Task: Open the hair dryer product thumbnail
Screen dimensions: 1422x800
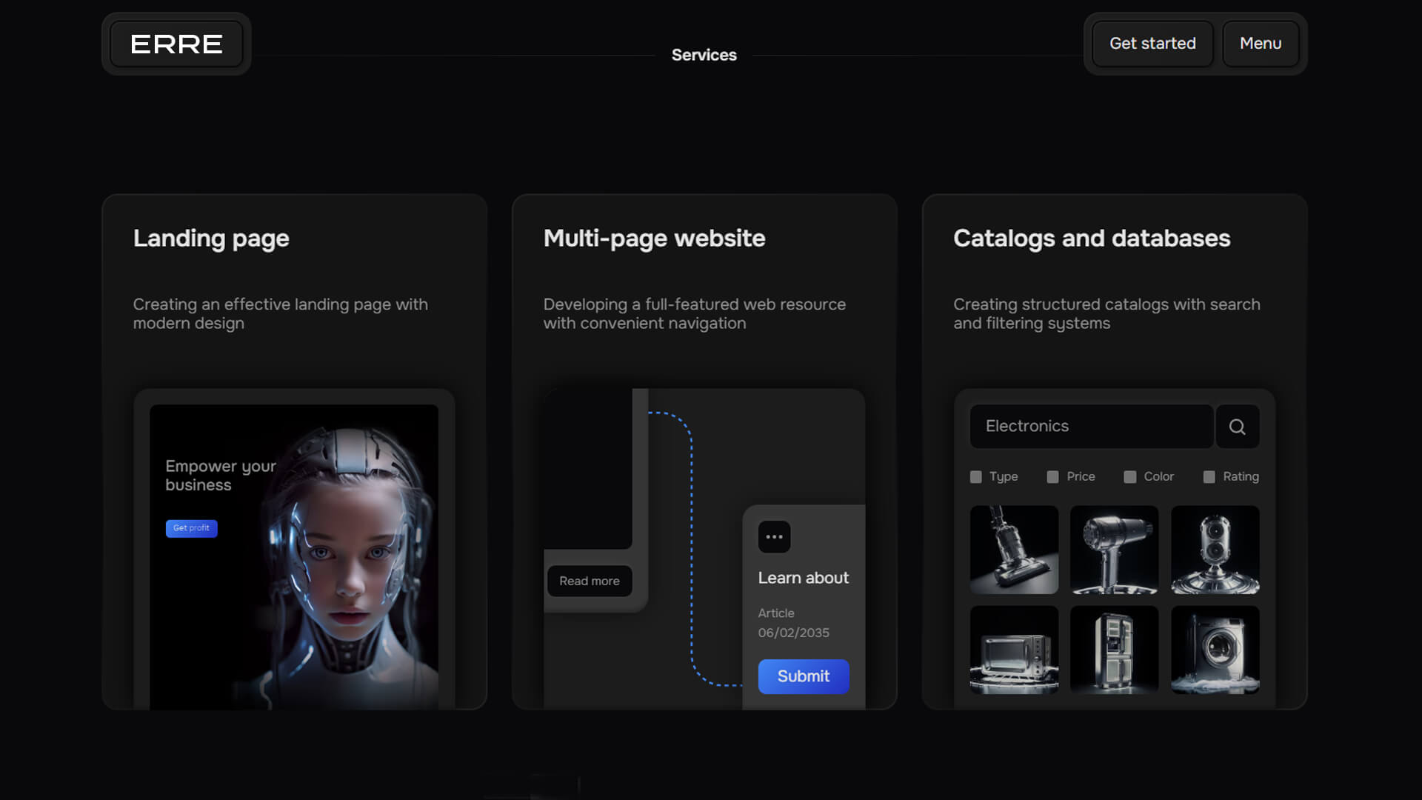Action: pos(1115,550)
